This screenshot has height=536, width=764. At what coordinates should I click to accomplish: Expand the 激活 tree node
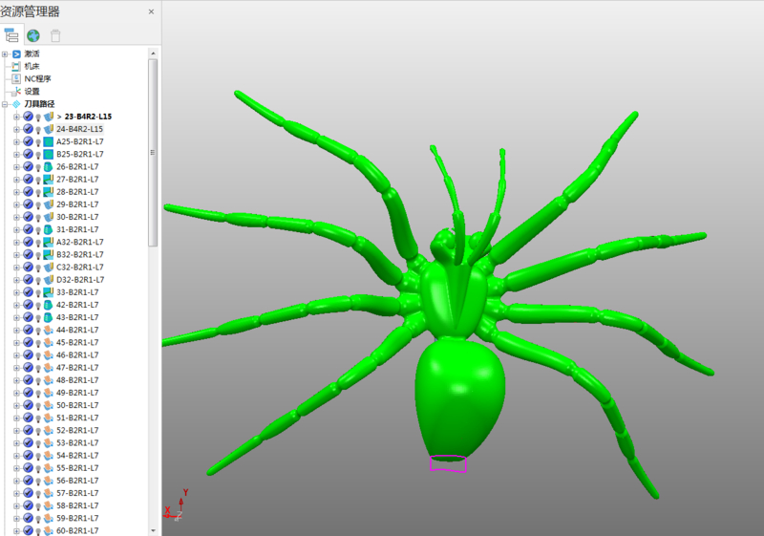click(5, 54)
